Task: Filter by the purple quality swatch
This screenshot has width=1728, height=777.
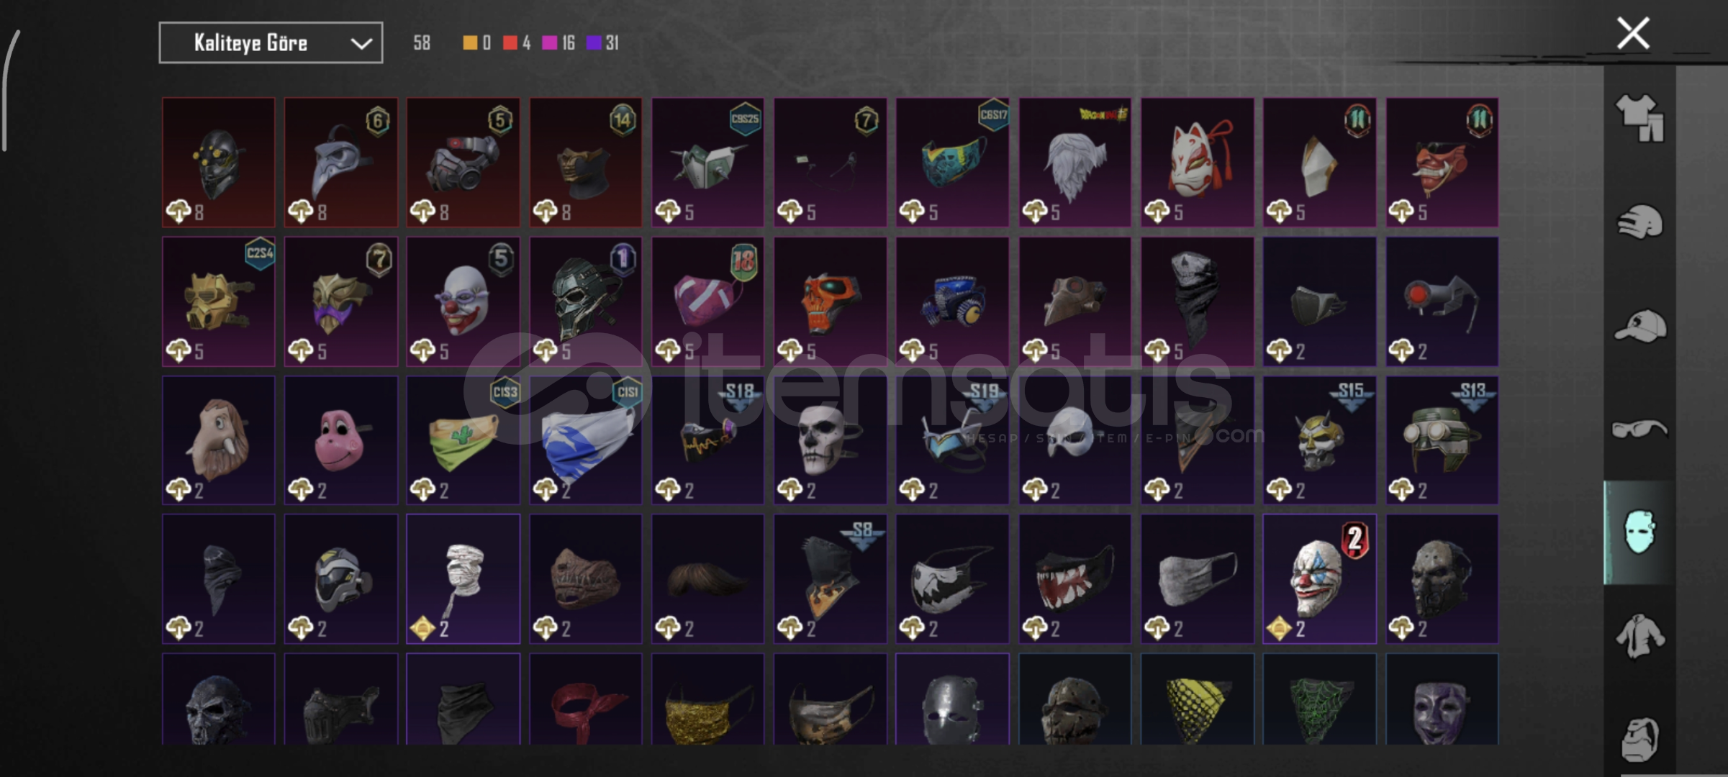Action: coord(594,43)
